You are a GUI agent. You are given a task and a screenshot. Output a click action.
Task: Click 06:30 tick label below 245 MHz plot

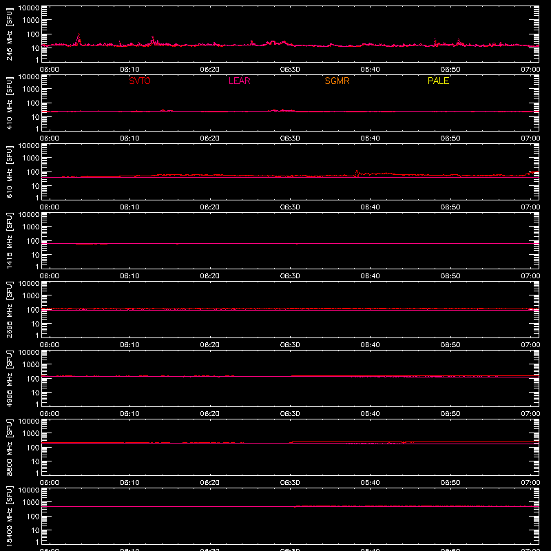click(290, 70)
